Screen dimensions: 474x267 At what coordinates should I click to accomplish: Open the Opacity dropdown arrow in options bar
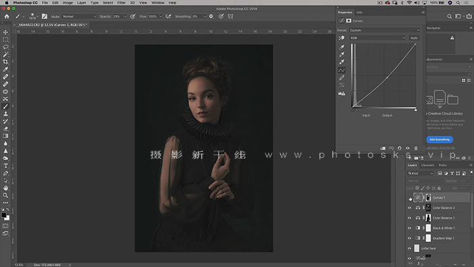coord(125,16)
